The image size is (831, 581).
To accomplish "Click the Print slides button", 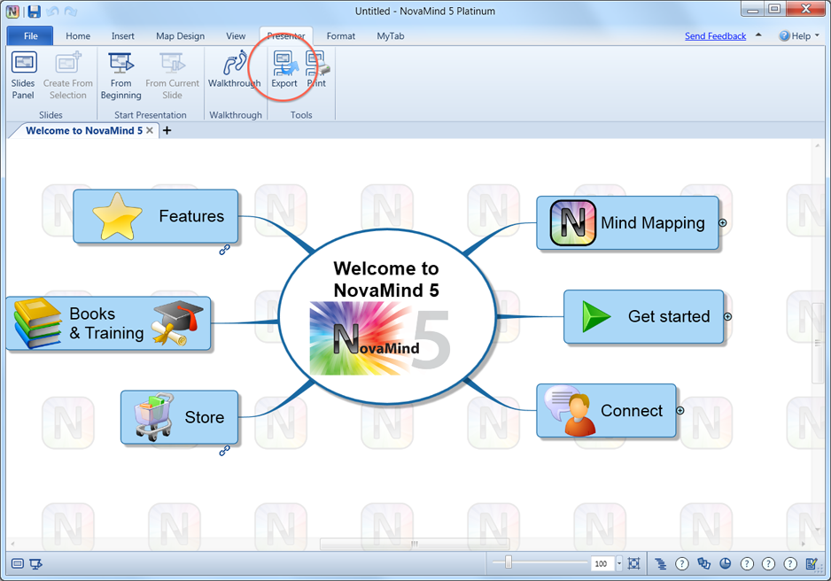I will pyautogui.click(x=317, y=69).
